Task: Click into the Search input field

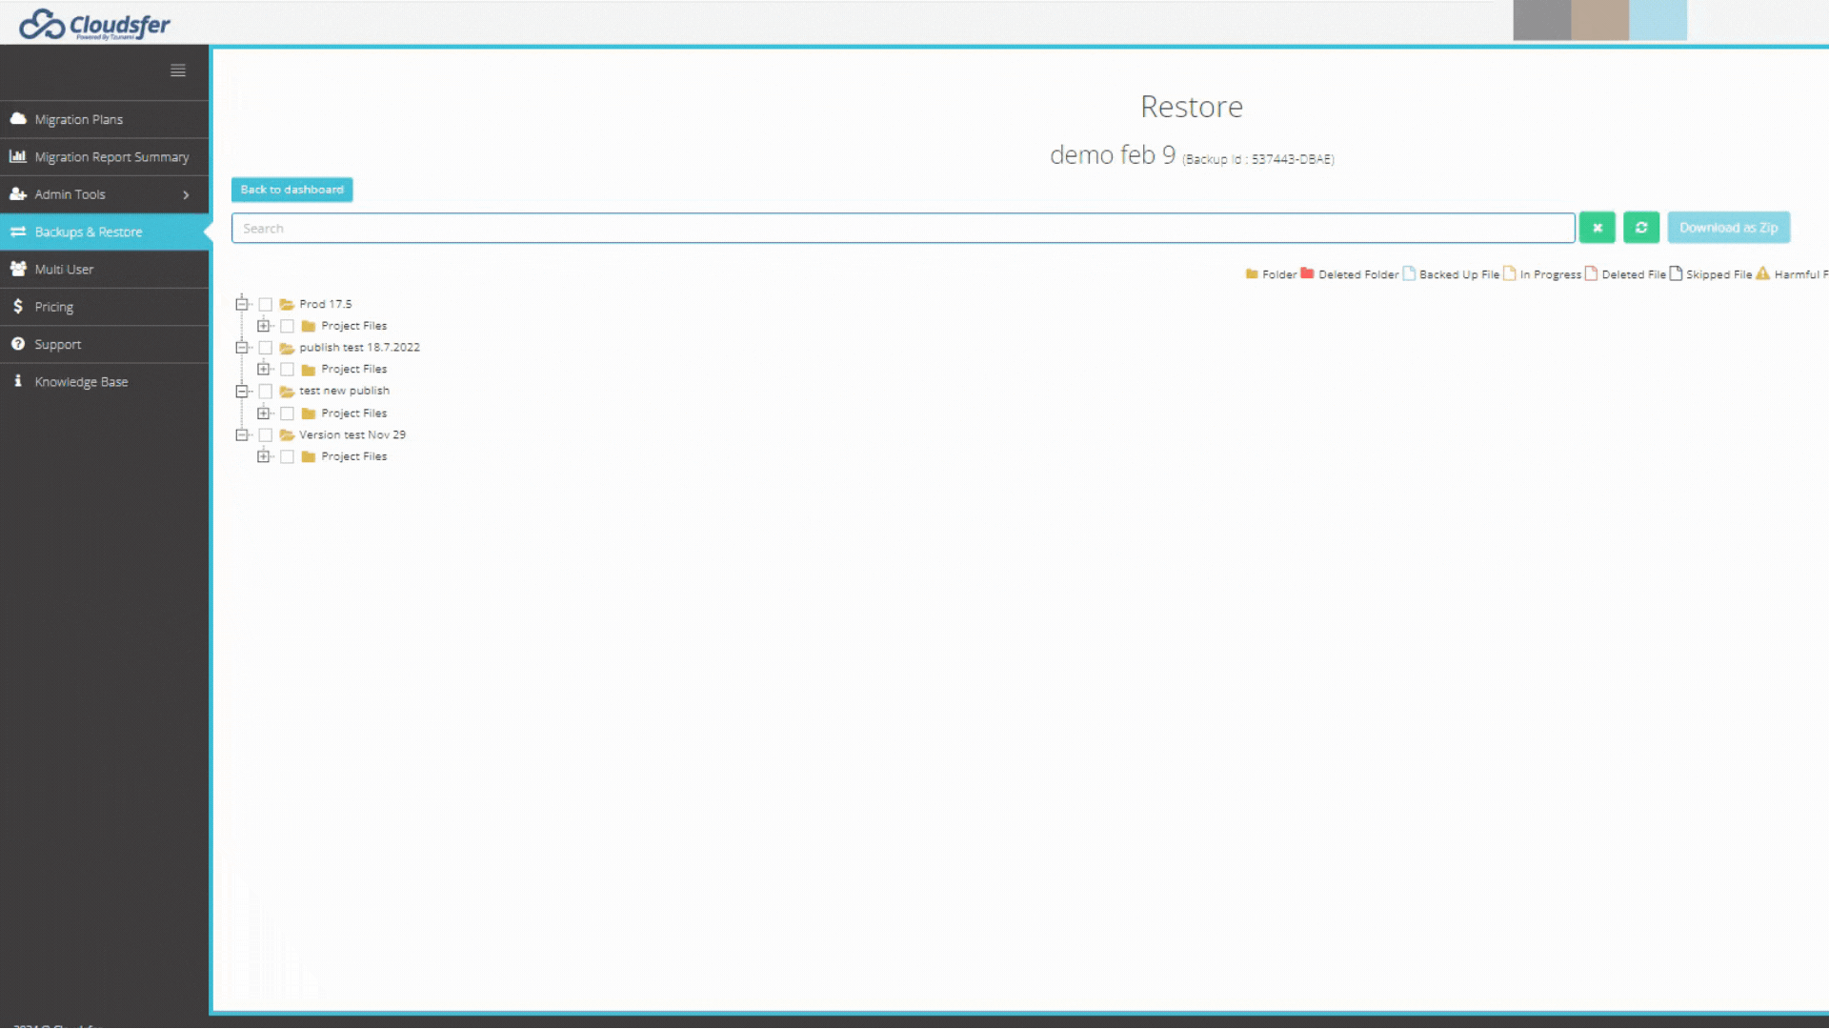Action: tap(902, 229)
